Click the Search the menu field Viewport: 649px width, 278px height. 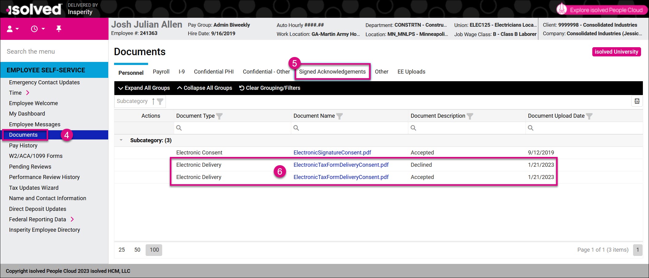[x=54, y=51]
